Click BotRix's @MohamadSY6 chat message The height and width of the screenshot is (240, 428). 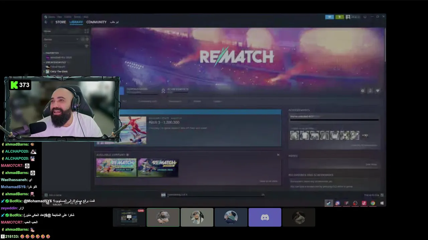point(48,201)
